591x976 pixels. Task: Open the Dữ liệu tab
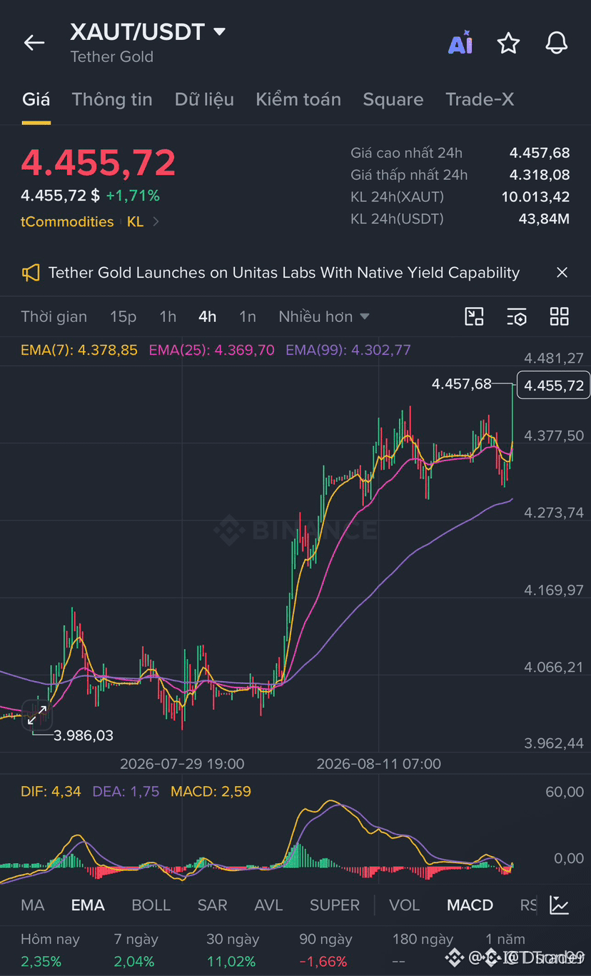point(204,99)
